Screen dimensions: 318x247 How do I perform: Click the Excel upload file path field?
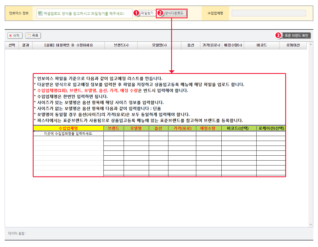(x=84, y=13)
